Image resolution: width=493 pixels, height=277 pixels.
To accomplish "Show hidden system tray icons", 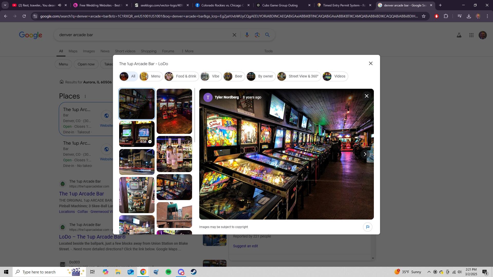I will pyautogui.click(x=429, y=272).
